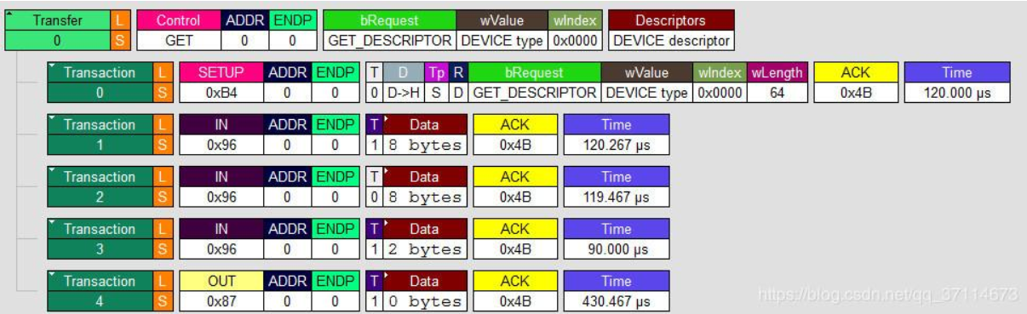Select the ADDR cell in Transaction 0

pyautogui.click(x=287, y=83)
